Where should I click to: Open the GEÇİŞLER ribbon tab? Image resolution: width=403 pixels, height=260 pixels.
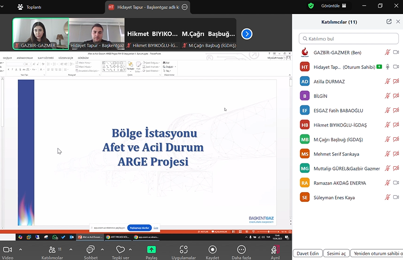point(7,58)
